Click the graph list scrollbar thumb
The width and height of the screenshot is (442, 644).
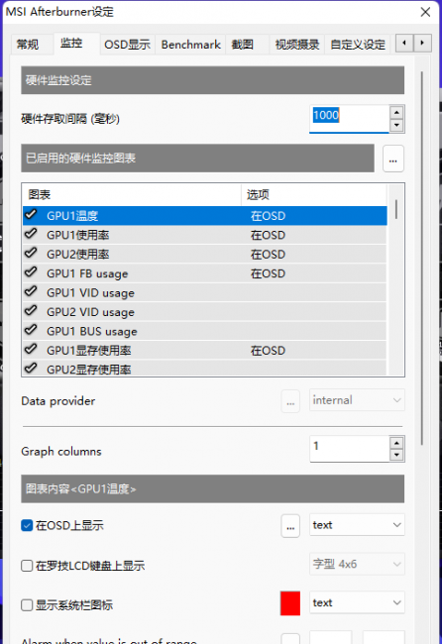396,209
